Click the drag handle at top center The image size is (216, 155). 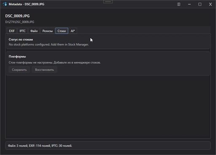coord(108,2)
